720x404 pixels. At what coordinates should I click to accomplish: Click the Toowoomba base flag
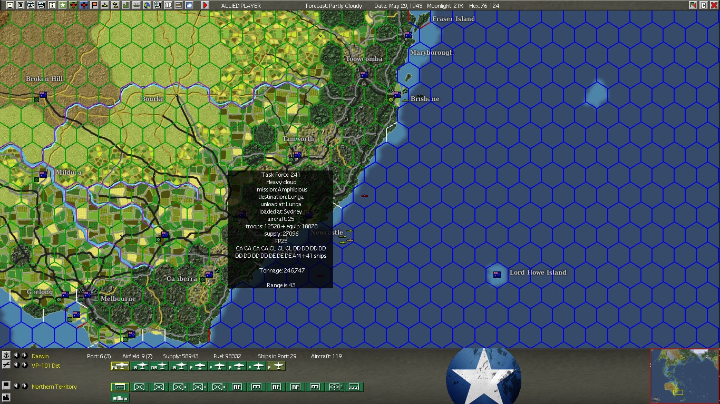pos(364,75)
